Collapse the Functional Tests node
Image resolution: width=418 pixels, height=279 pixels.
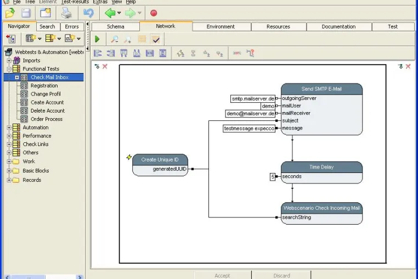[9, 69]
